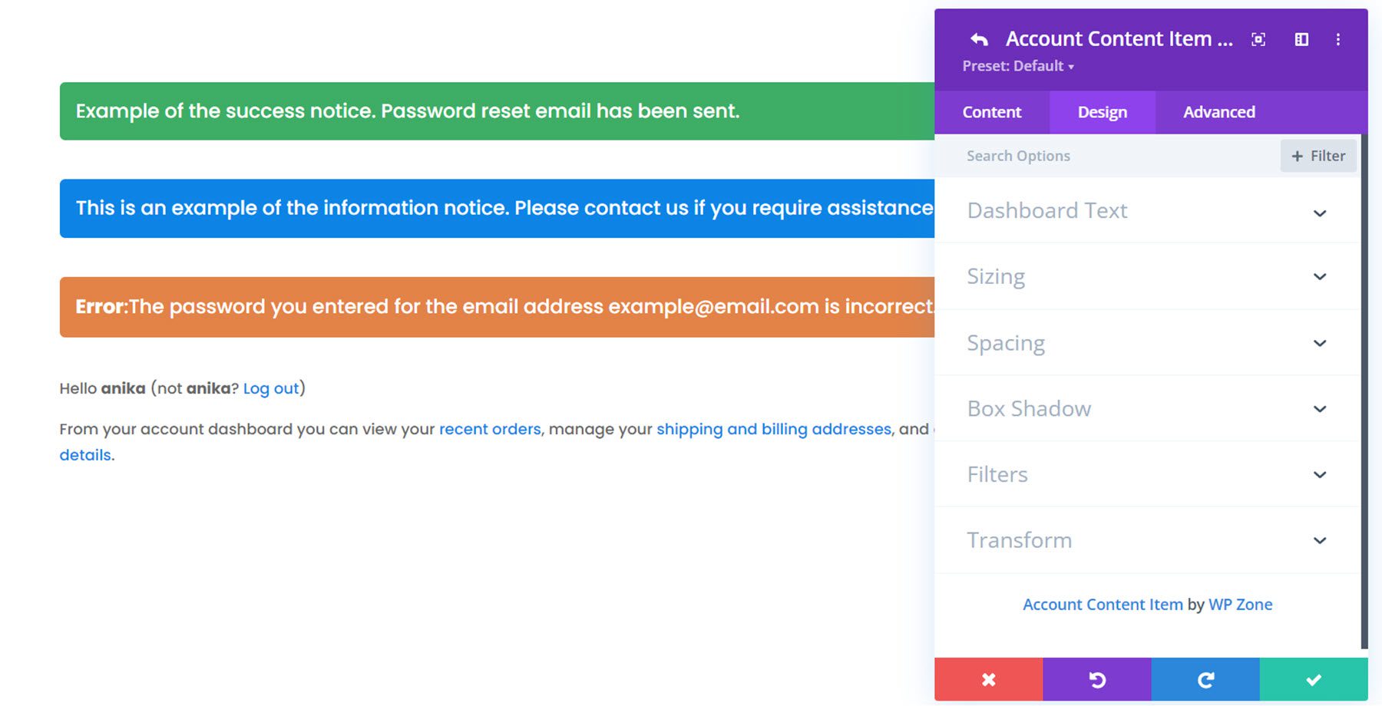Open the three-dot options menu
This screenshot has height=706, width=1382.
1338,38
